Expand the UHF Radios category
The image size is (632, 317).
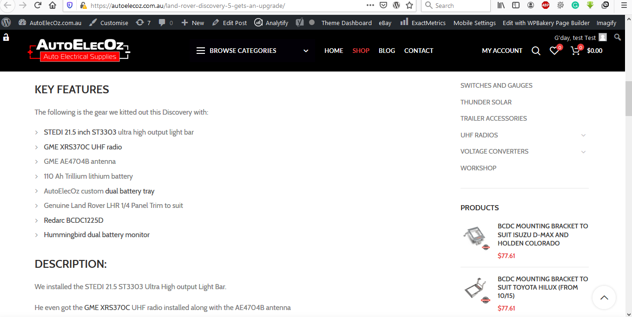click(583, 135)
